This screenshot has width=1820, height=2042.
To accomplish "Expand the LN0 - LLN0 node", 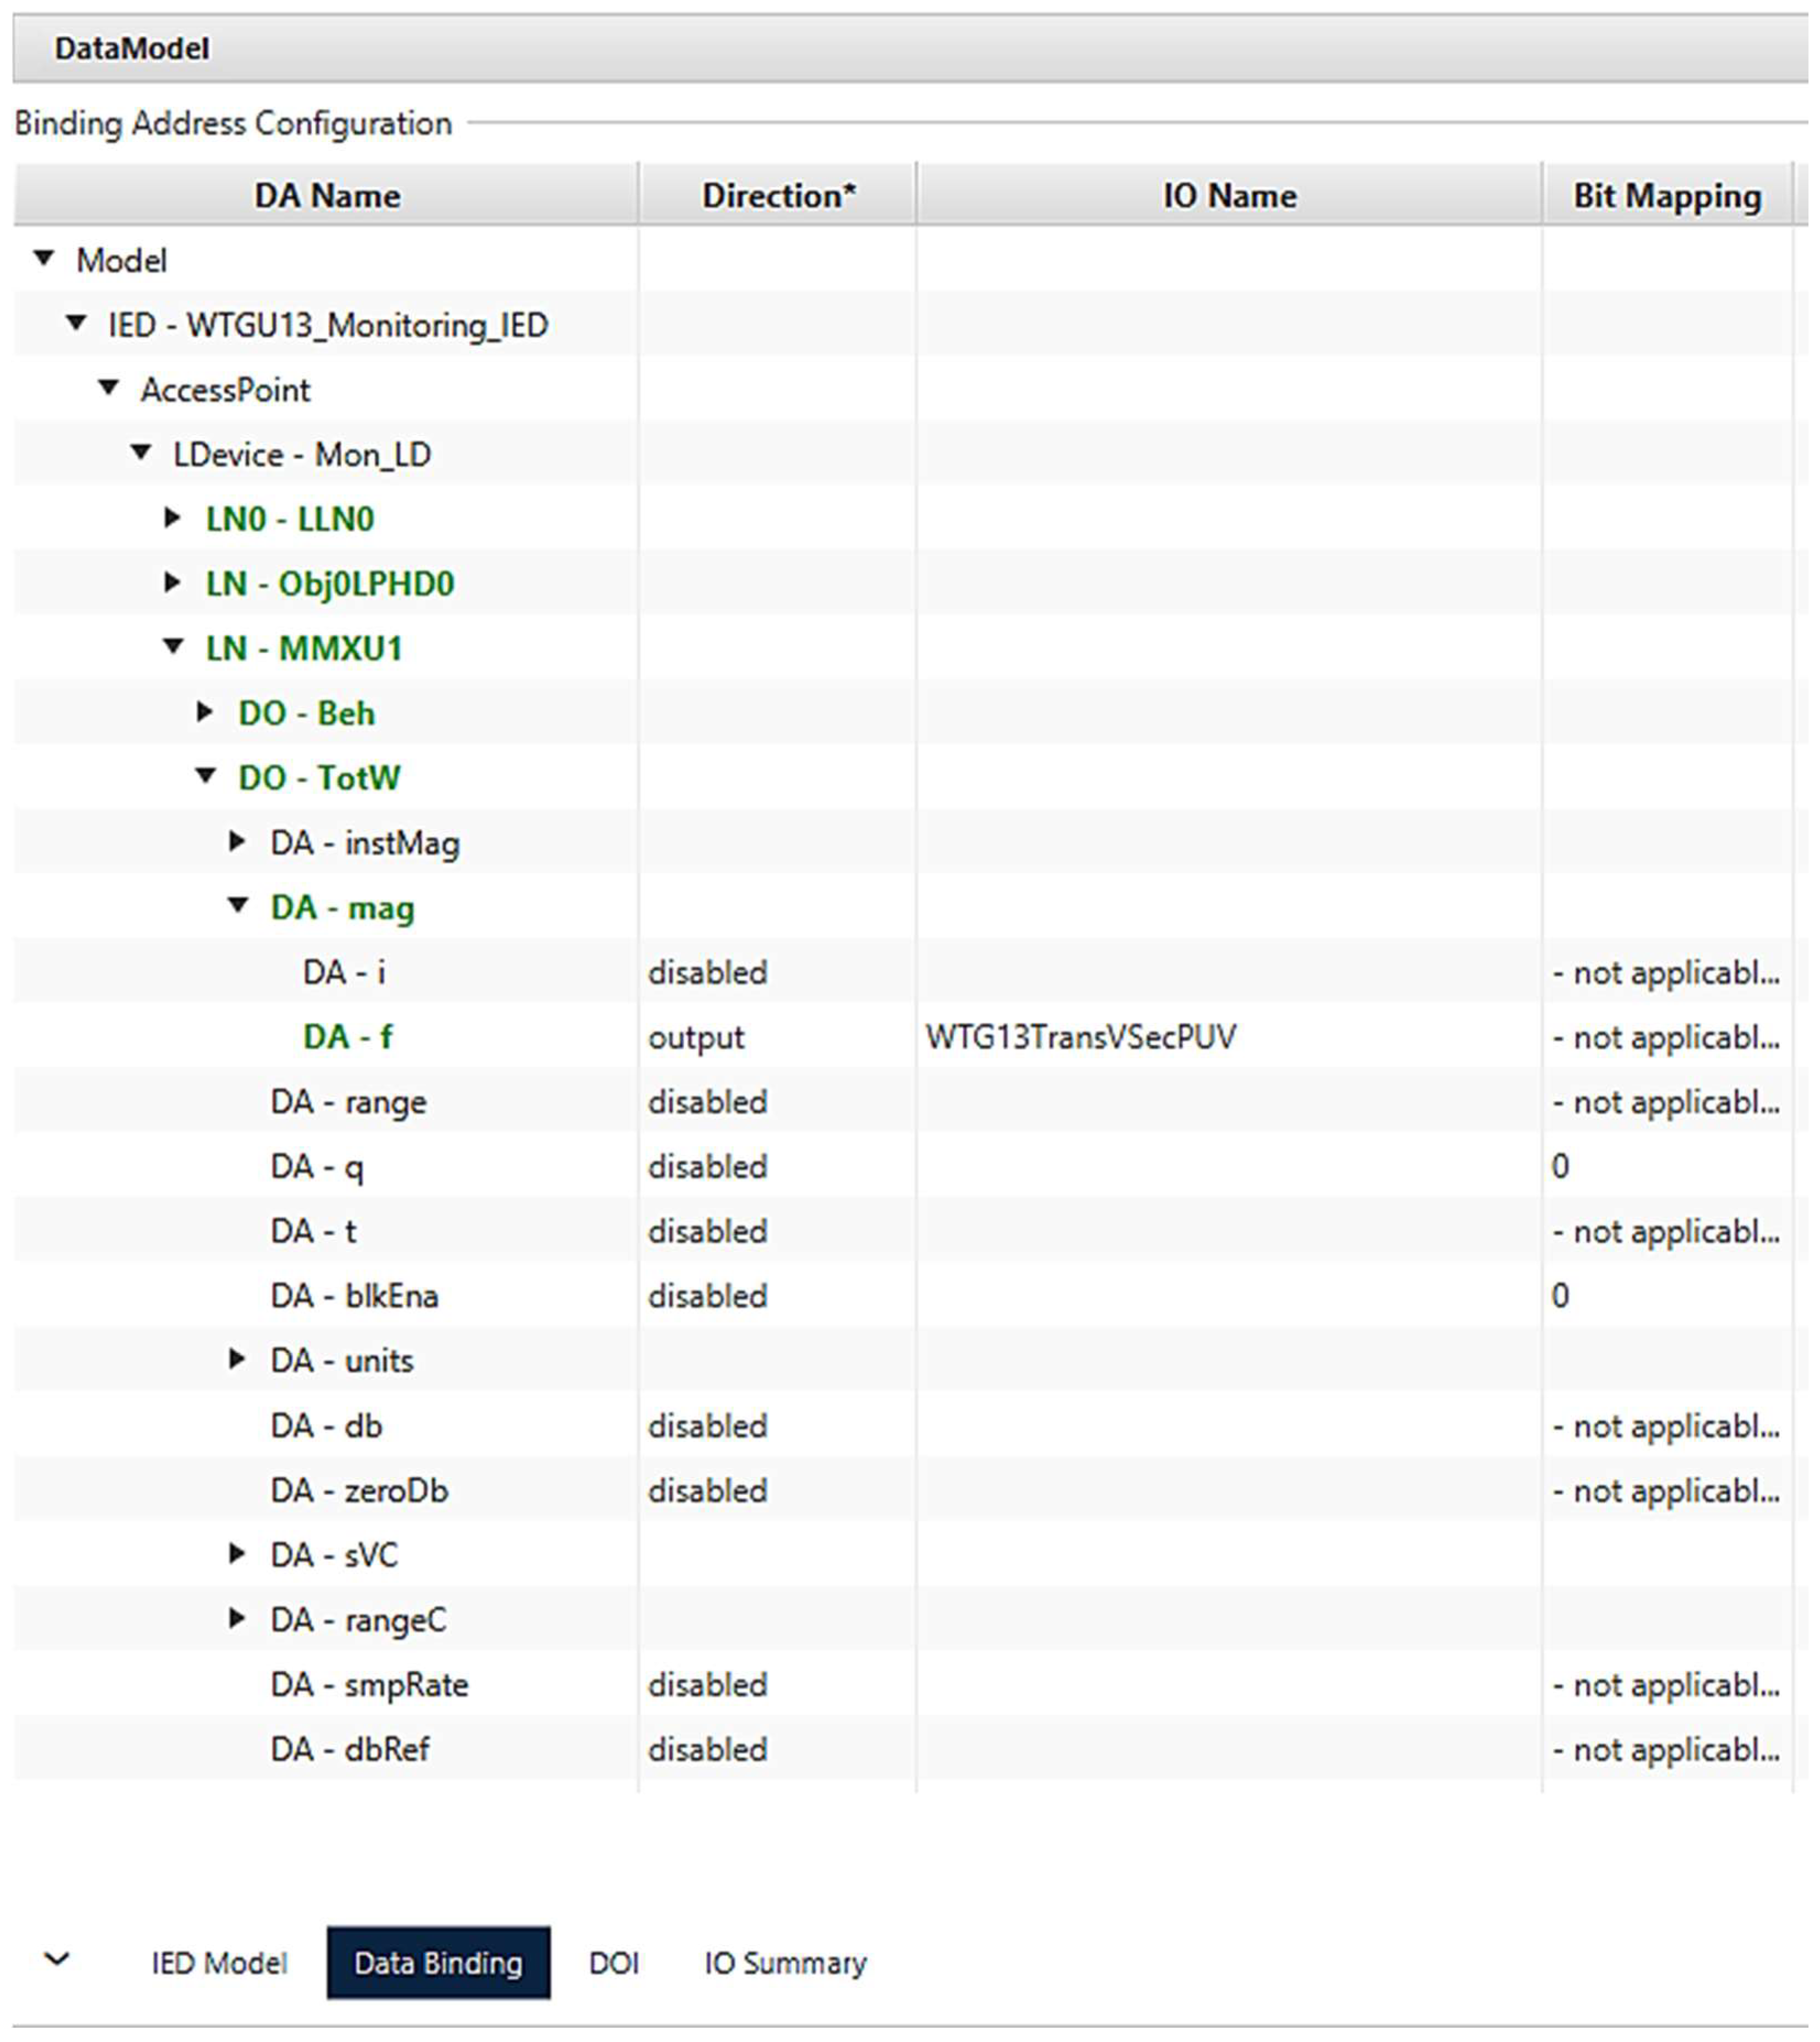I will pyautogui.click(x=173, y=518).
